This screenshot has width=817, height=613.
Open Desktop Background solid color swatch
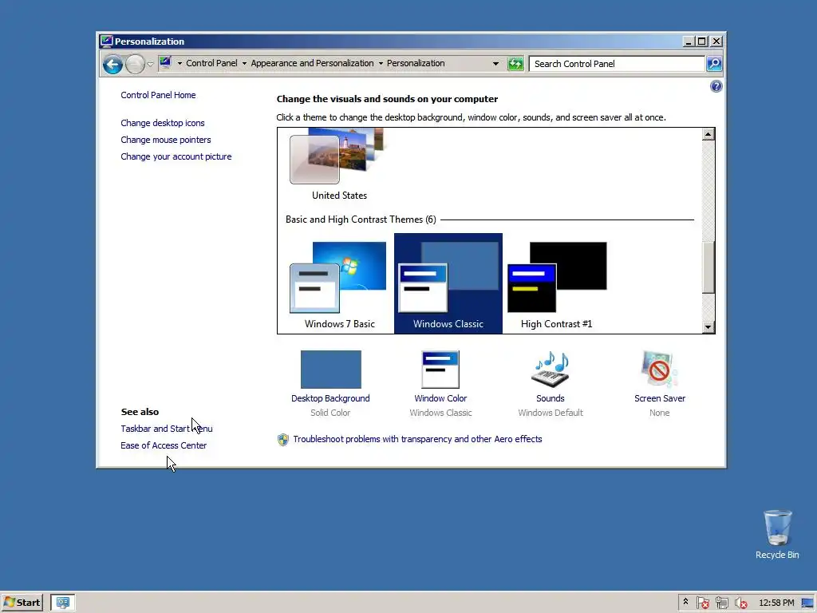(331, 370)
